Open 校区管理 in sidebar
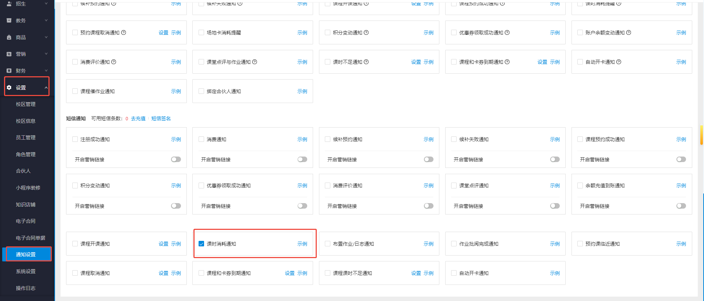The image size is (704, 301). (x=26, y=104)
